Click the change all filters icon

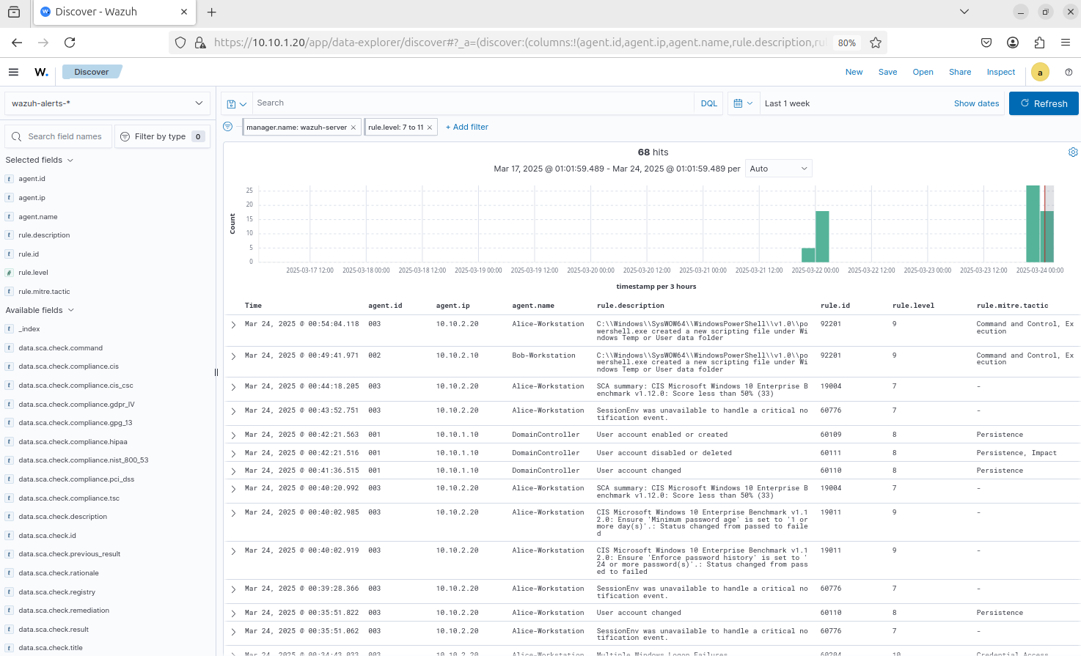pyautogui.click(x=227, y=127)
